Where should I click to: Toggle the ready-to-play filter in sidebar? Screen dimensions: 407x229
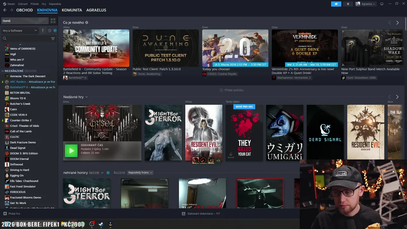[55, 31]
